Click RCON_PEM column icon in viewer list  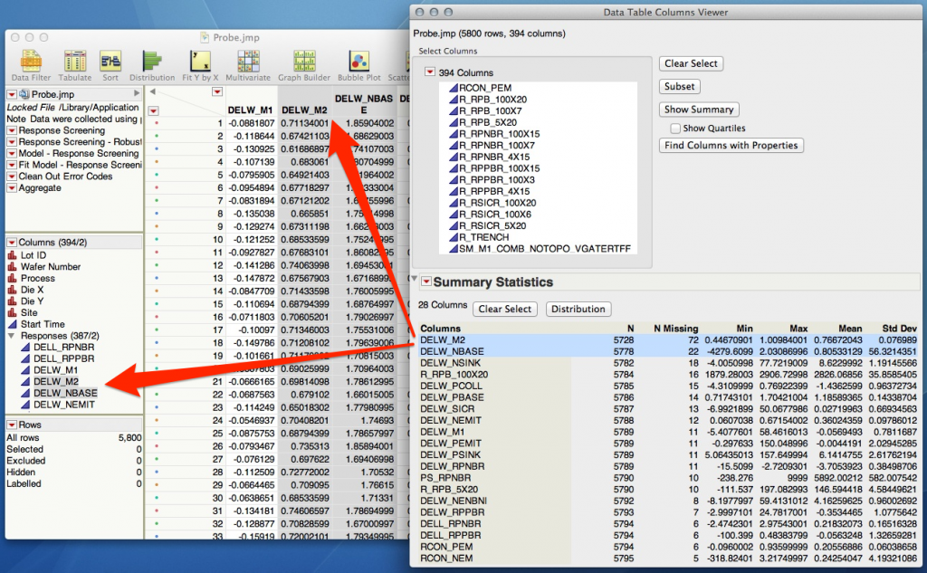454,88
